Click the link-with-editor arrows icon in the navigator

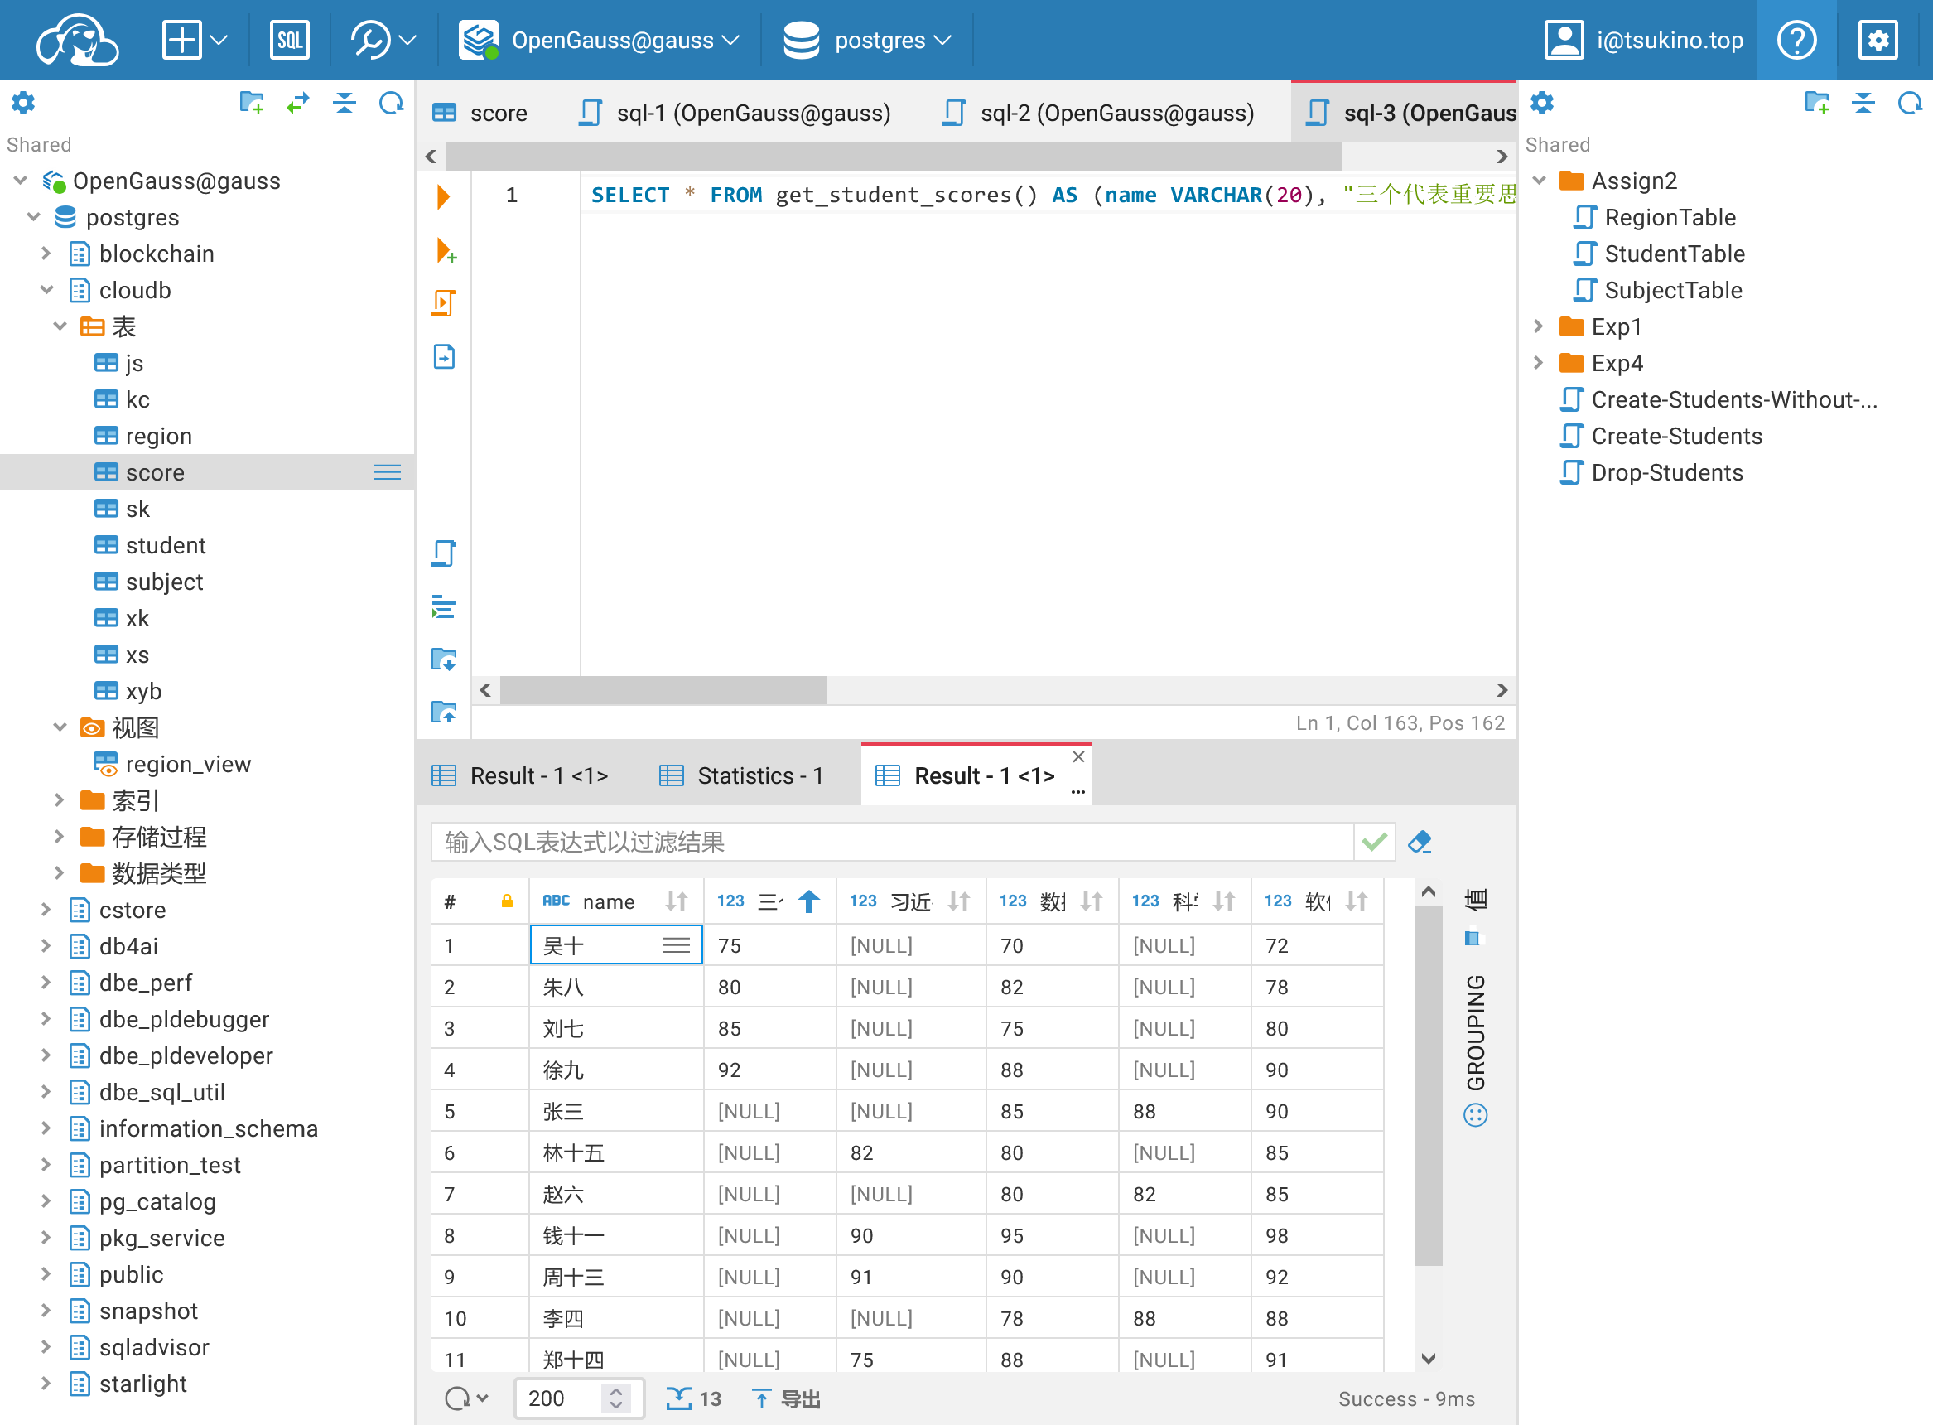pyautogui.click(x=297, y=104)
